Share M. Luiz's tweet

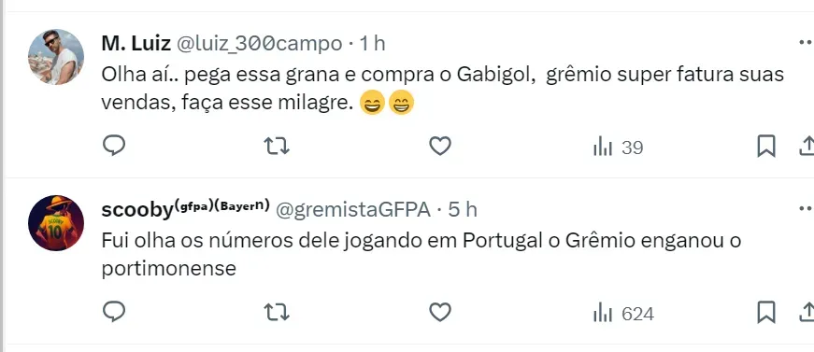[x=807, y=147]
